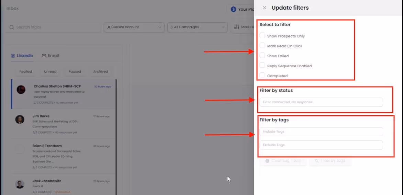Open Charlisa Shelton SHRM-SCP conversation
Screen dimensions: 403x195
[63, 94]
